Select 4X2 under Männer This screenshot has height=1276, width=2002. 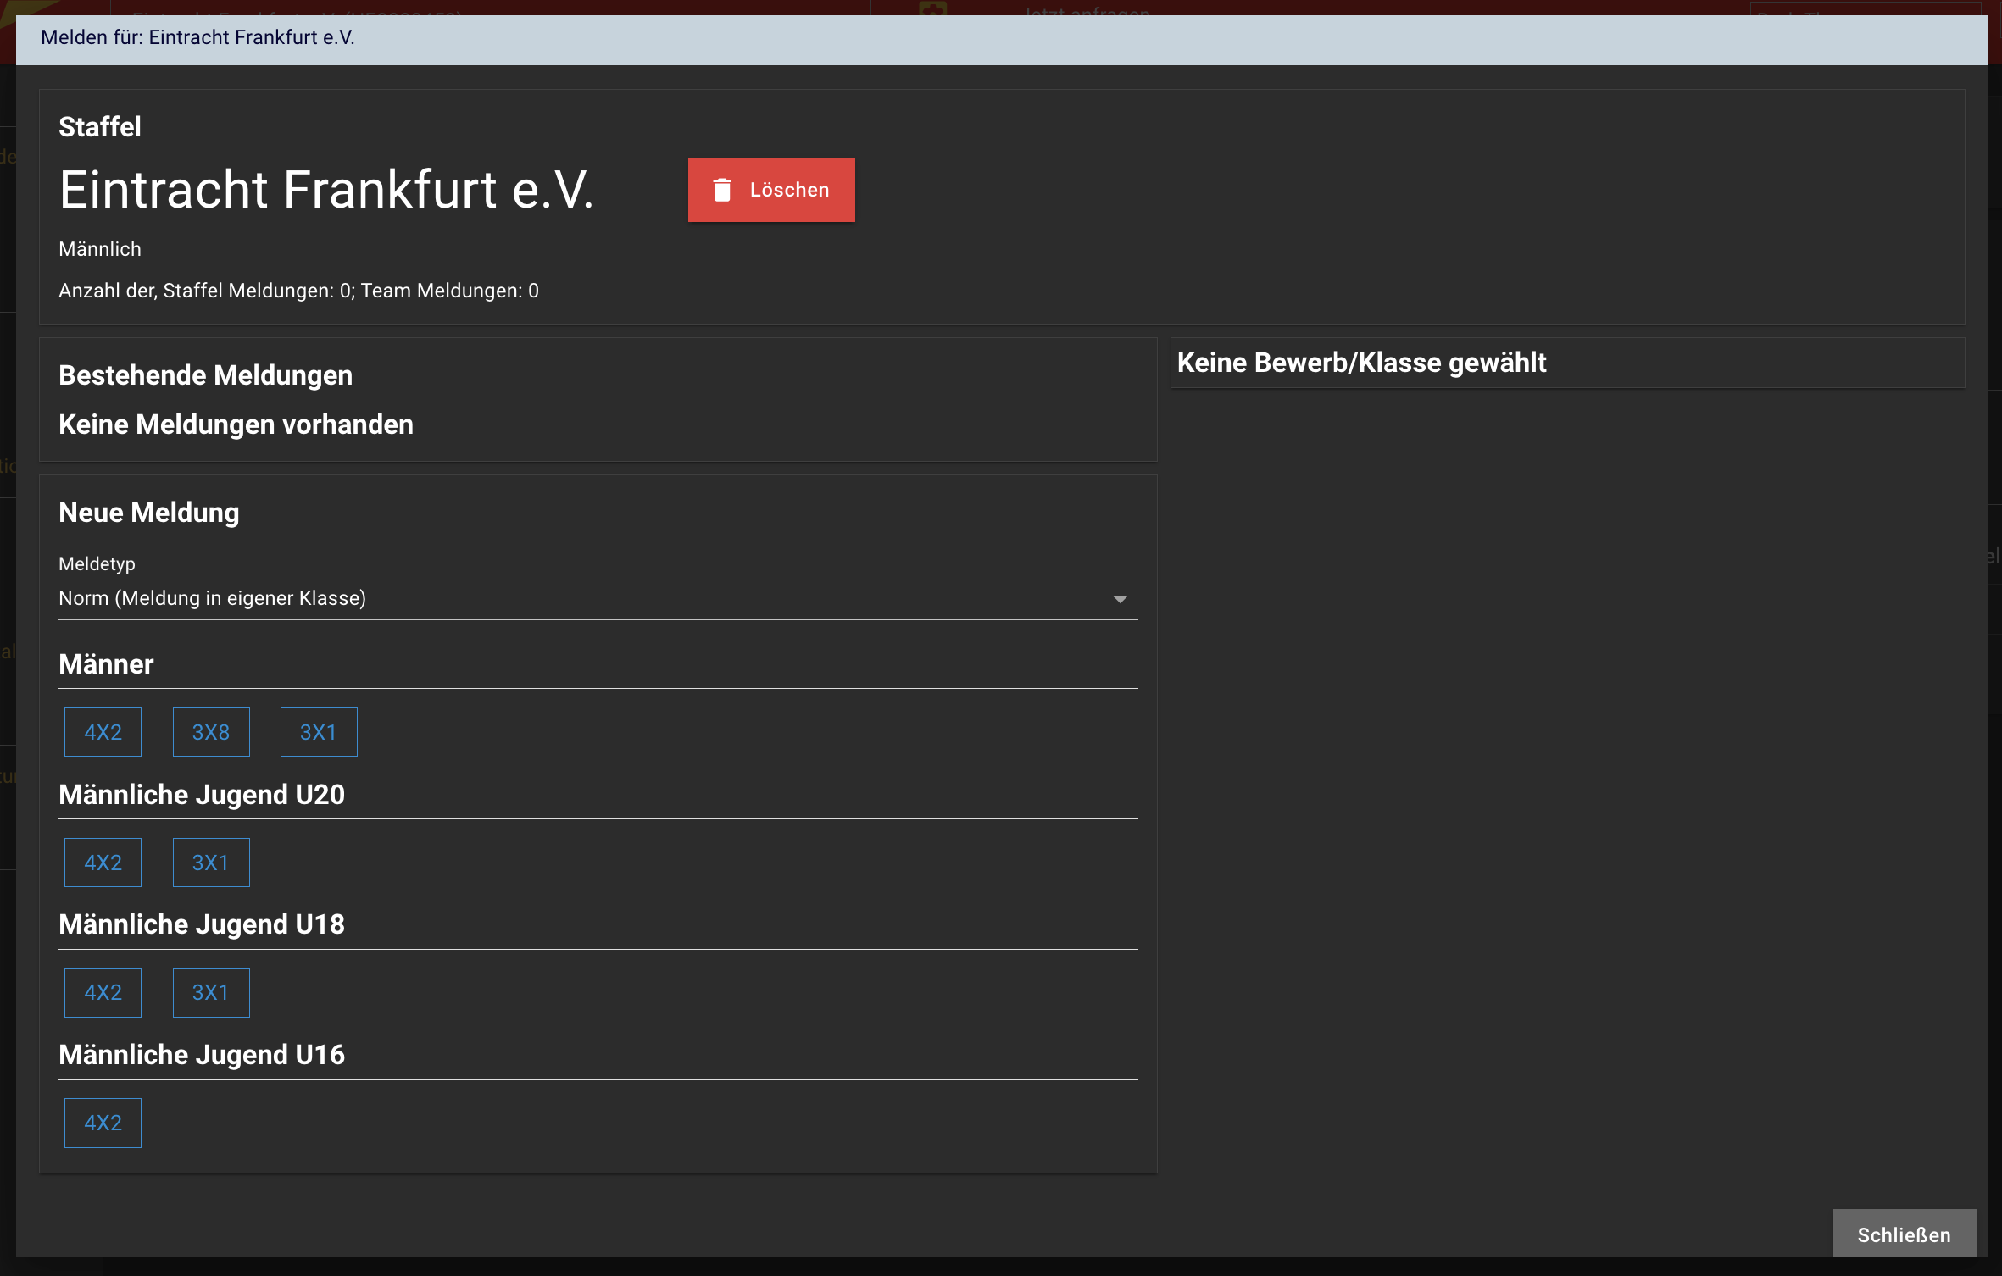coord(103,732)
